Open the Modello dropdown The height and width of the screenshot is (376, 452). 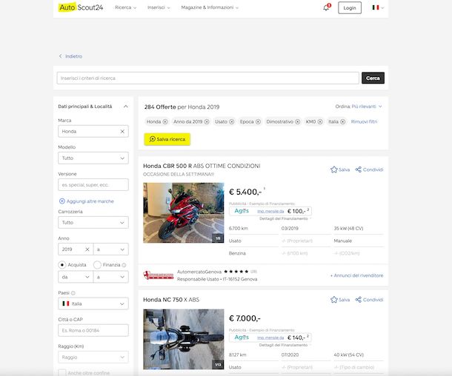(x=93, y=158)
